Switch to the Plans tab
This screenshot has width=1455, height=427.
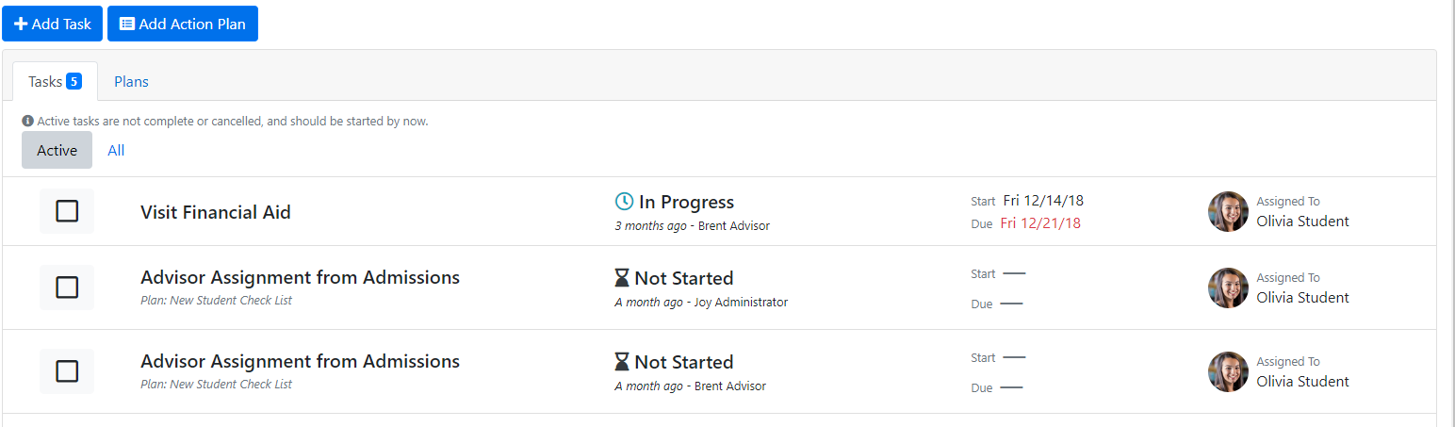[131, 81]
